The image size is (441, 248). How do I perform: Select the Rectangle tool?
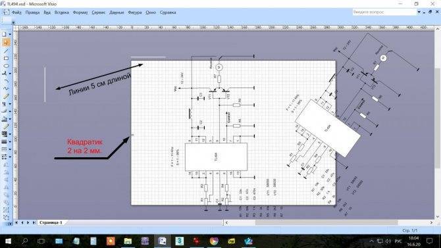6,59
